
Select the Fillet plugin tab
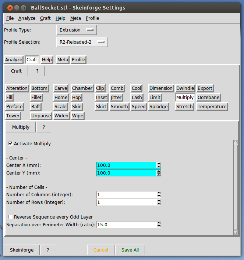pos(36,97)
